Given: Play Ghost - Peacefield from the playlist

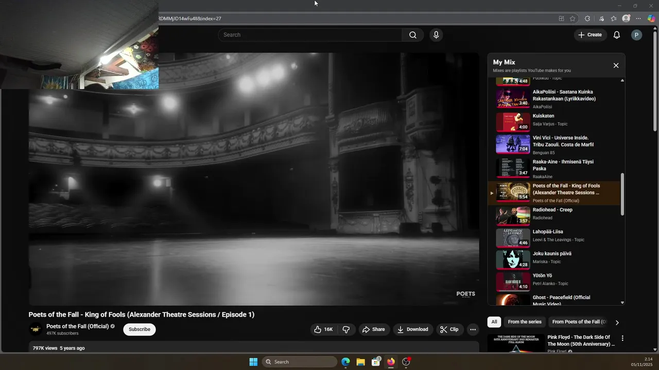Looking at the screenshot, I should tap(554, 300).
